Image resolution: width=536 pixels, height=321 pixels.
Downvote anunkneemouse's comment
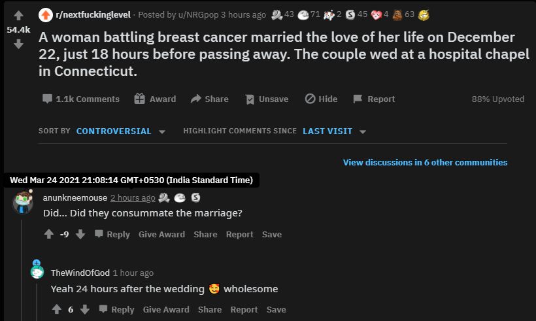pyautogui.click(x=80, y=234)
